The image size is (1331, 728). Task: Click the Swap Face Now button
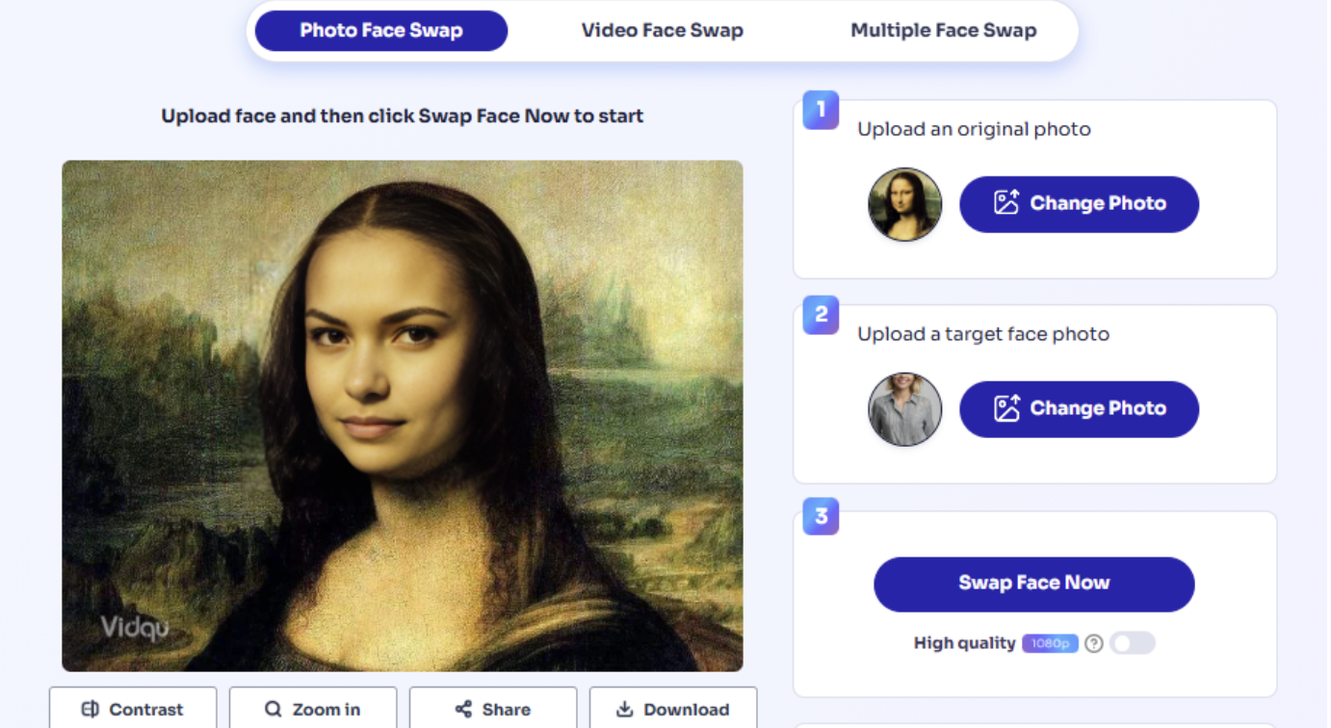pyautogui.click(x=1034, y=584)
